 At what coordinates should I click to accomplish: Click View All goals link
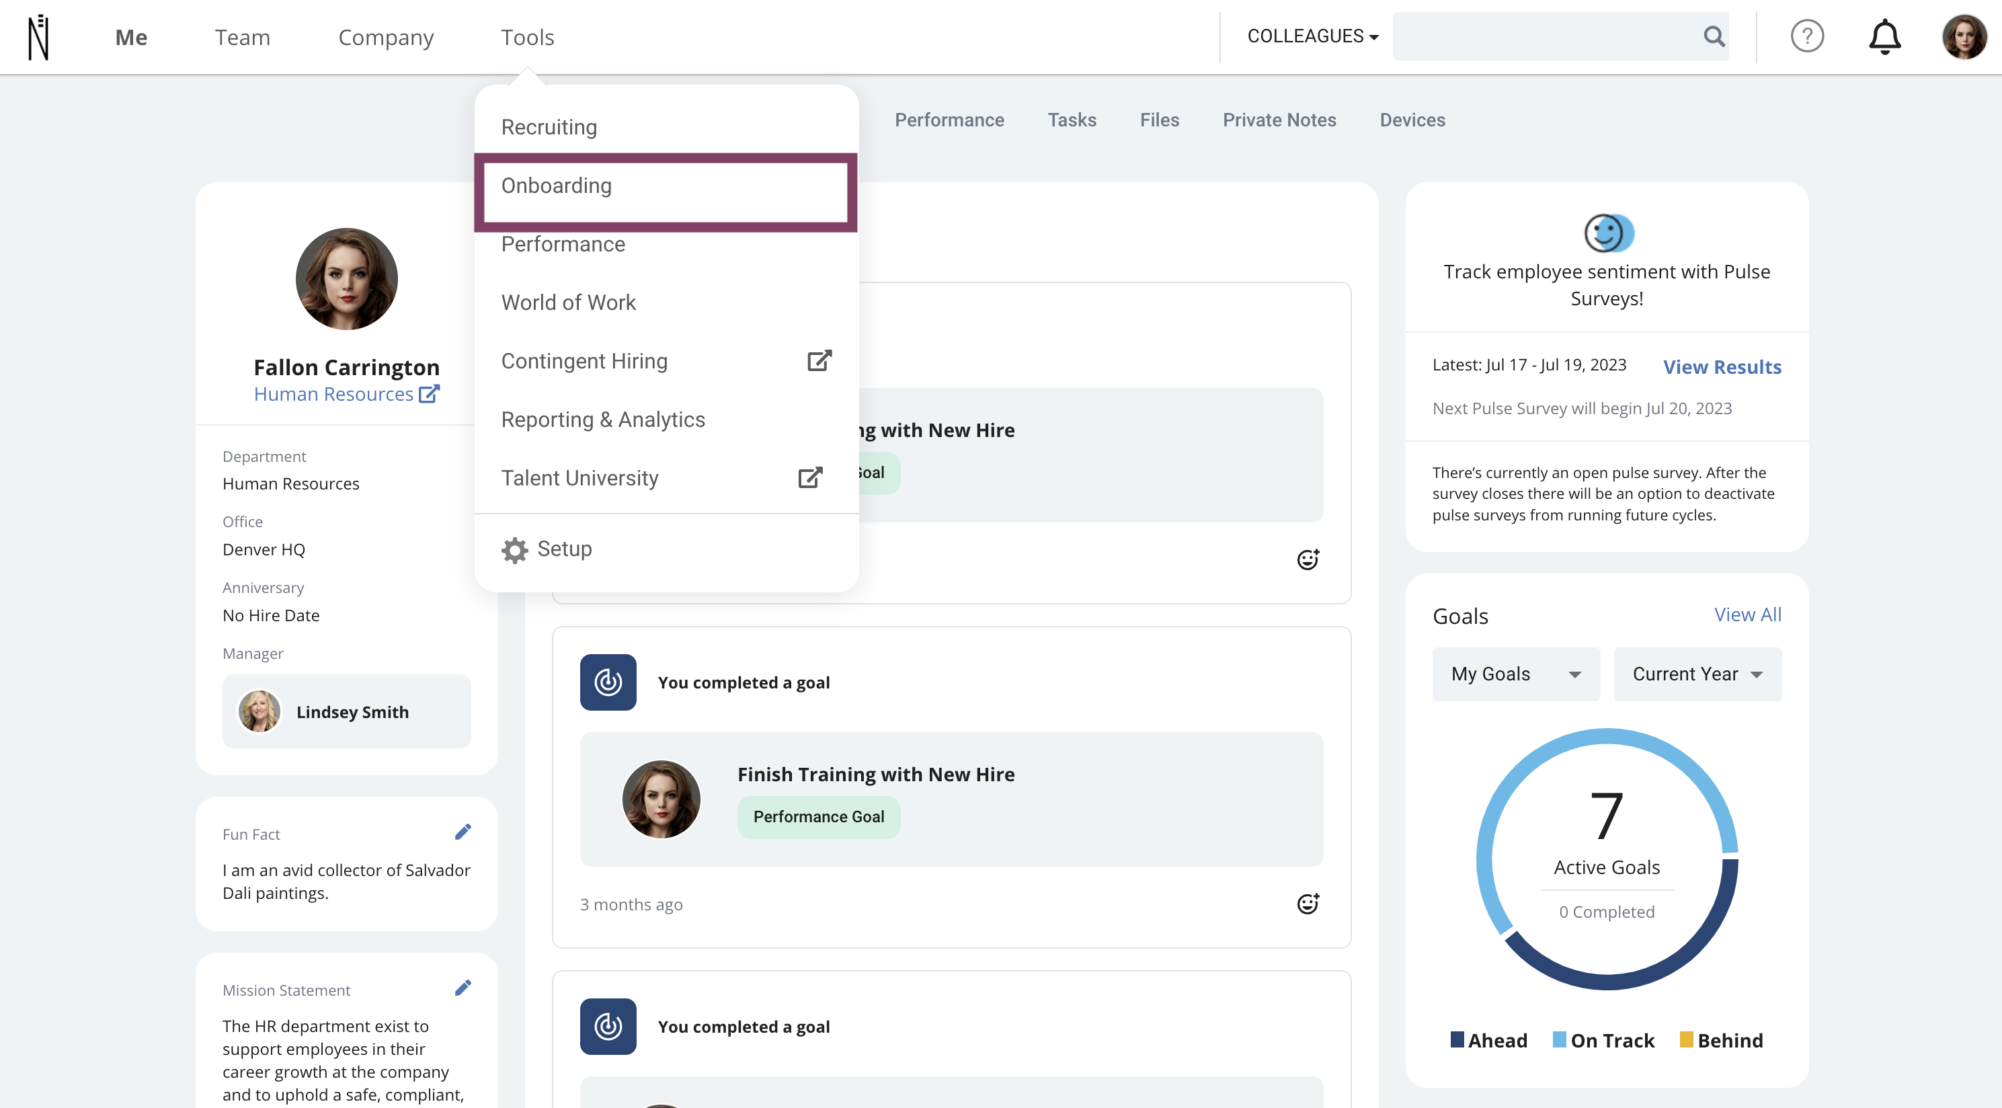pyautogui.click(x=1748, y=614)
